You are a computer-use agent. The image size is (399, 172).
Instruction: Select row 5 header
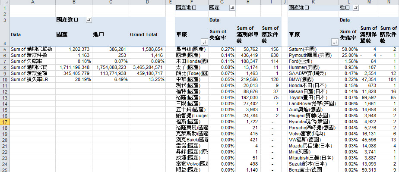(x=5, y=49)
